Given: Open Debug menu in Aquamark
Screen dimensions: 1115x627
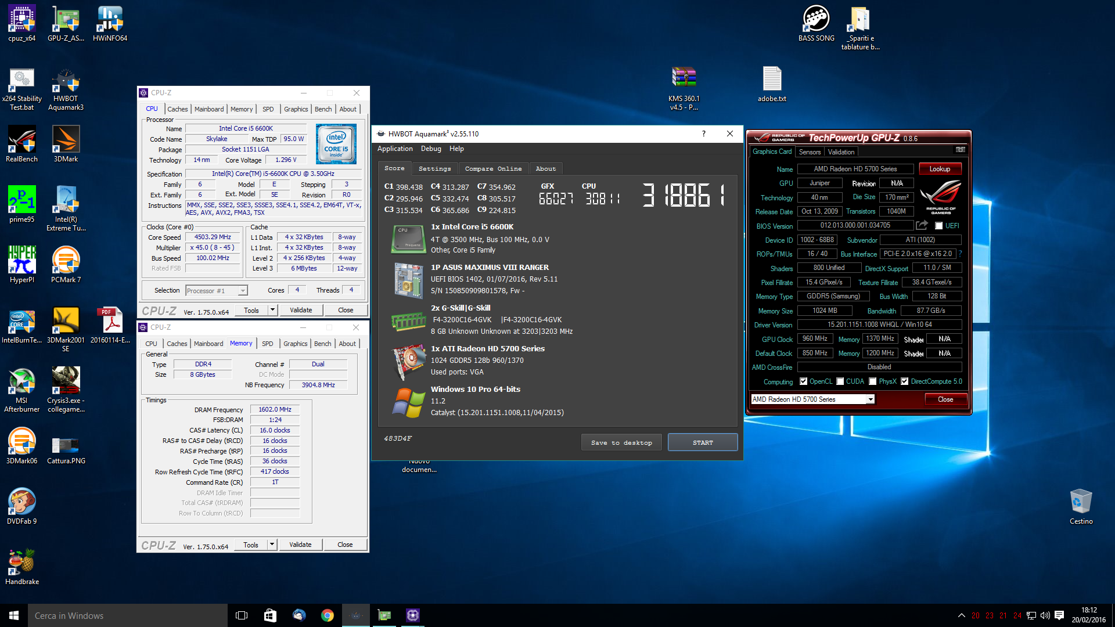Looking at the screenshot, I should [431, 149].
